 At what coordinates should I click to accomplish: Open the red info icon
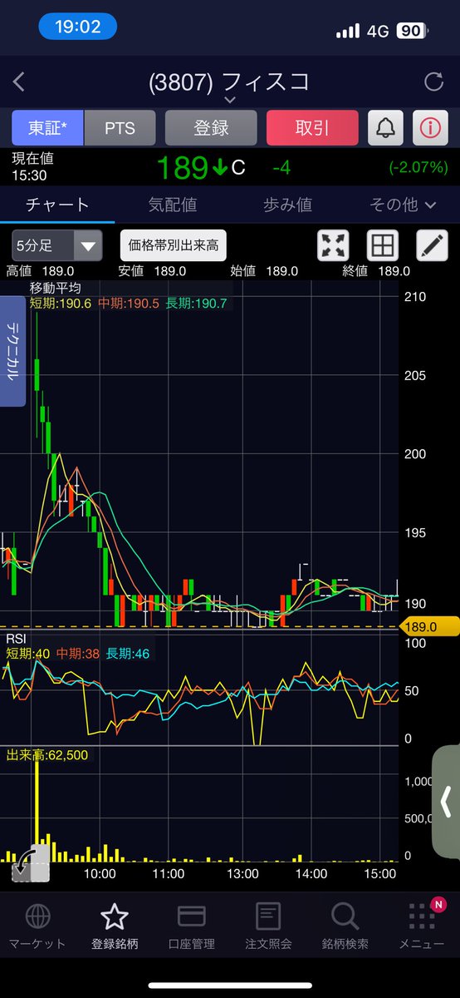tap(430, 128)
